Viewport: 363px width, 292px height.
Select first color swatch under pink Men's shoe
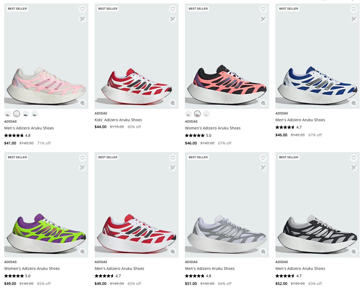8,114
